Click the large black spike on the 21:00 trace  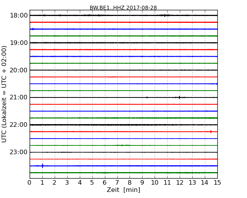pos(179,97)
